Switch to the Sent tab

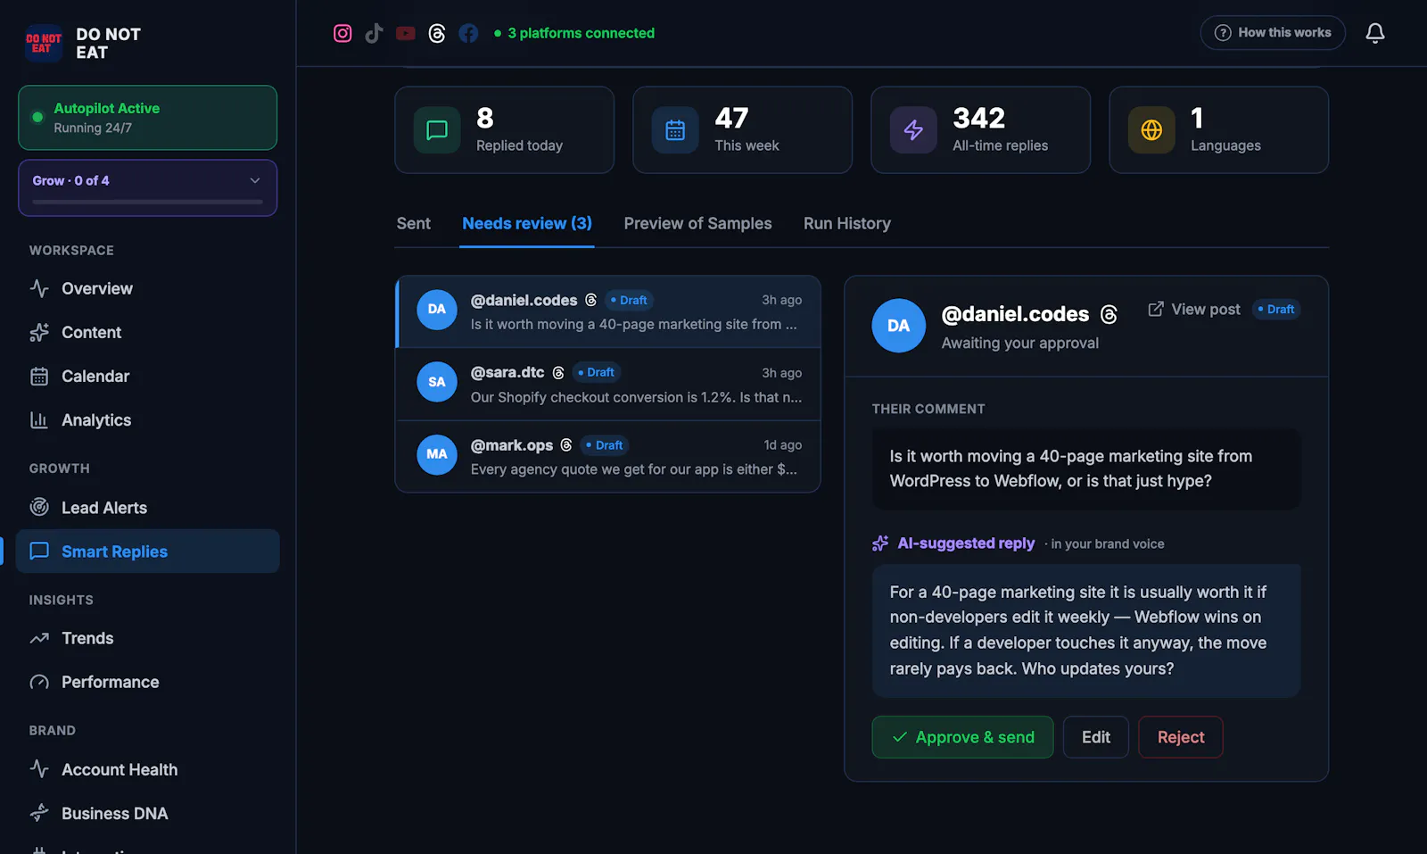coord(414,223)
